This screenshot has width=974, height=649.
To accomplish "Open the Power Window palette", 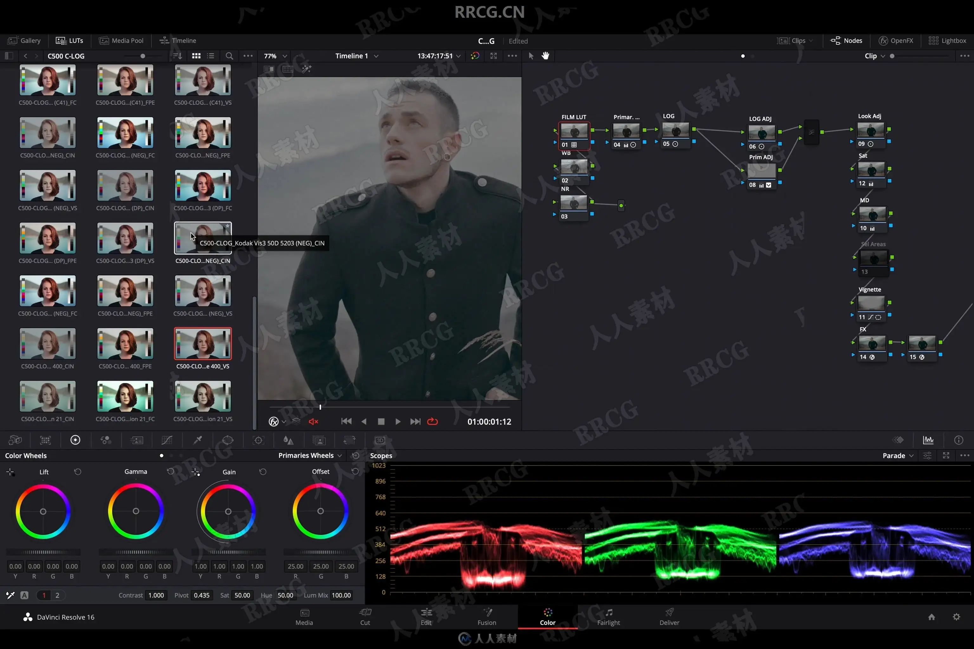I will [x=228, y=440].
